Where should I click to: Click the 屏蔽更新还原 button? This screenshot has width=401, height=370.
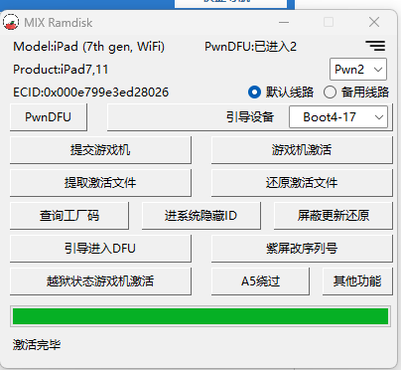[334, 216]
